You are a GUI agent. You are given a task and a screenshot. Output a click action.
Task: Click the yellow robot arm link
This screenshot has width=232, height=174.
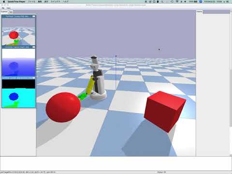90,86
